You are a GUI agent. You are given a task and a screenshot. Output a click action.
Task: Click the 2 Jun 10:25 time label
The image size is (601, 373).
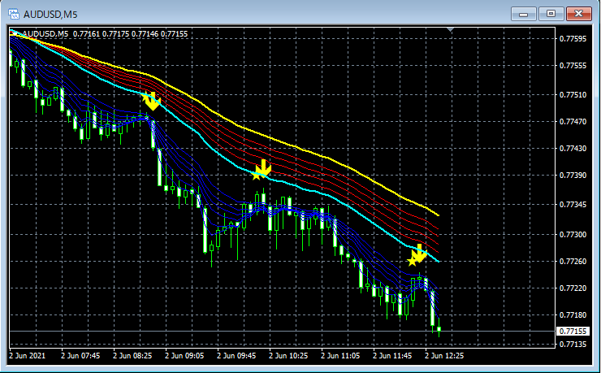coord(288,356)
